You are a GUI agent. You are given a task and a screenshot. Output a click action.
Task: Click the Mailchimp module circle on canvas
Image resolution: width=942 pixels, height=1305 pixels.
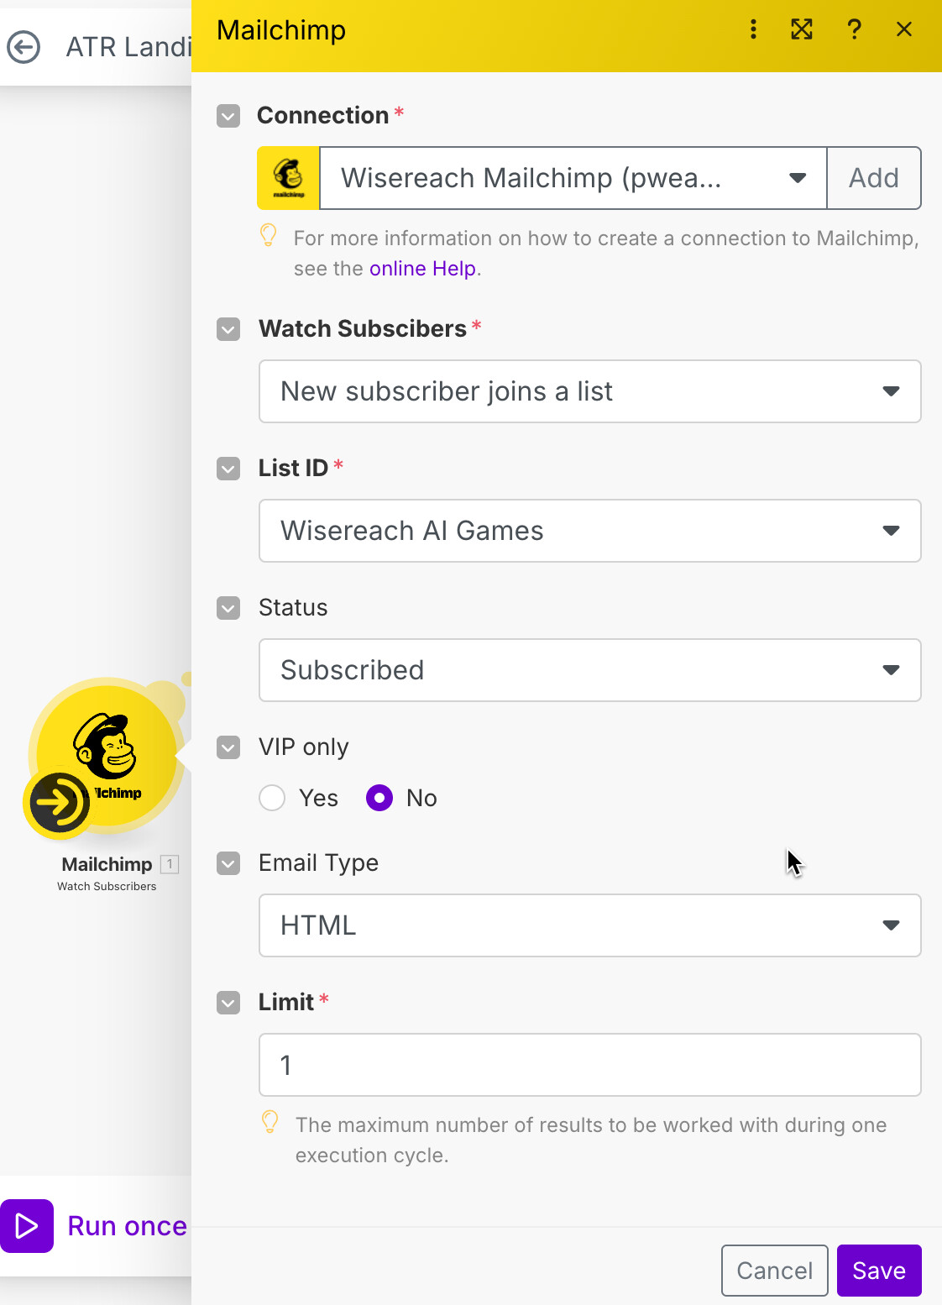[x=107, y=754]
